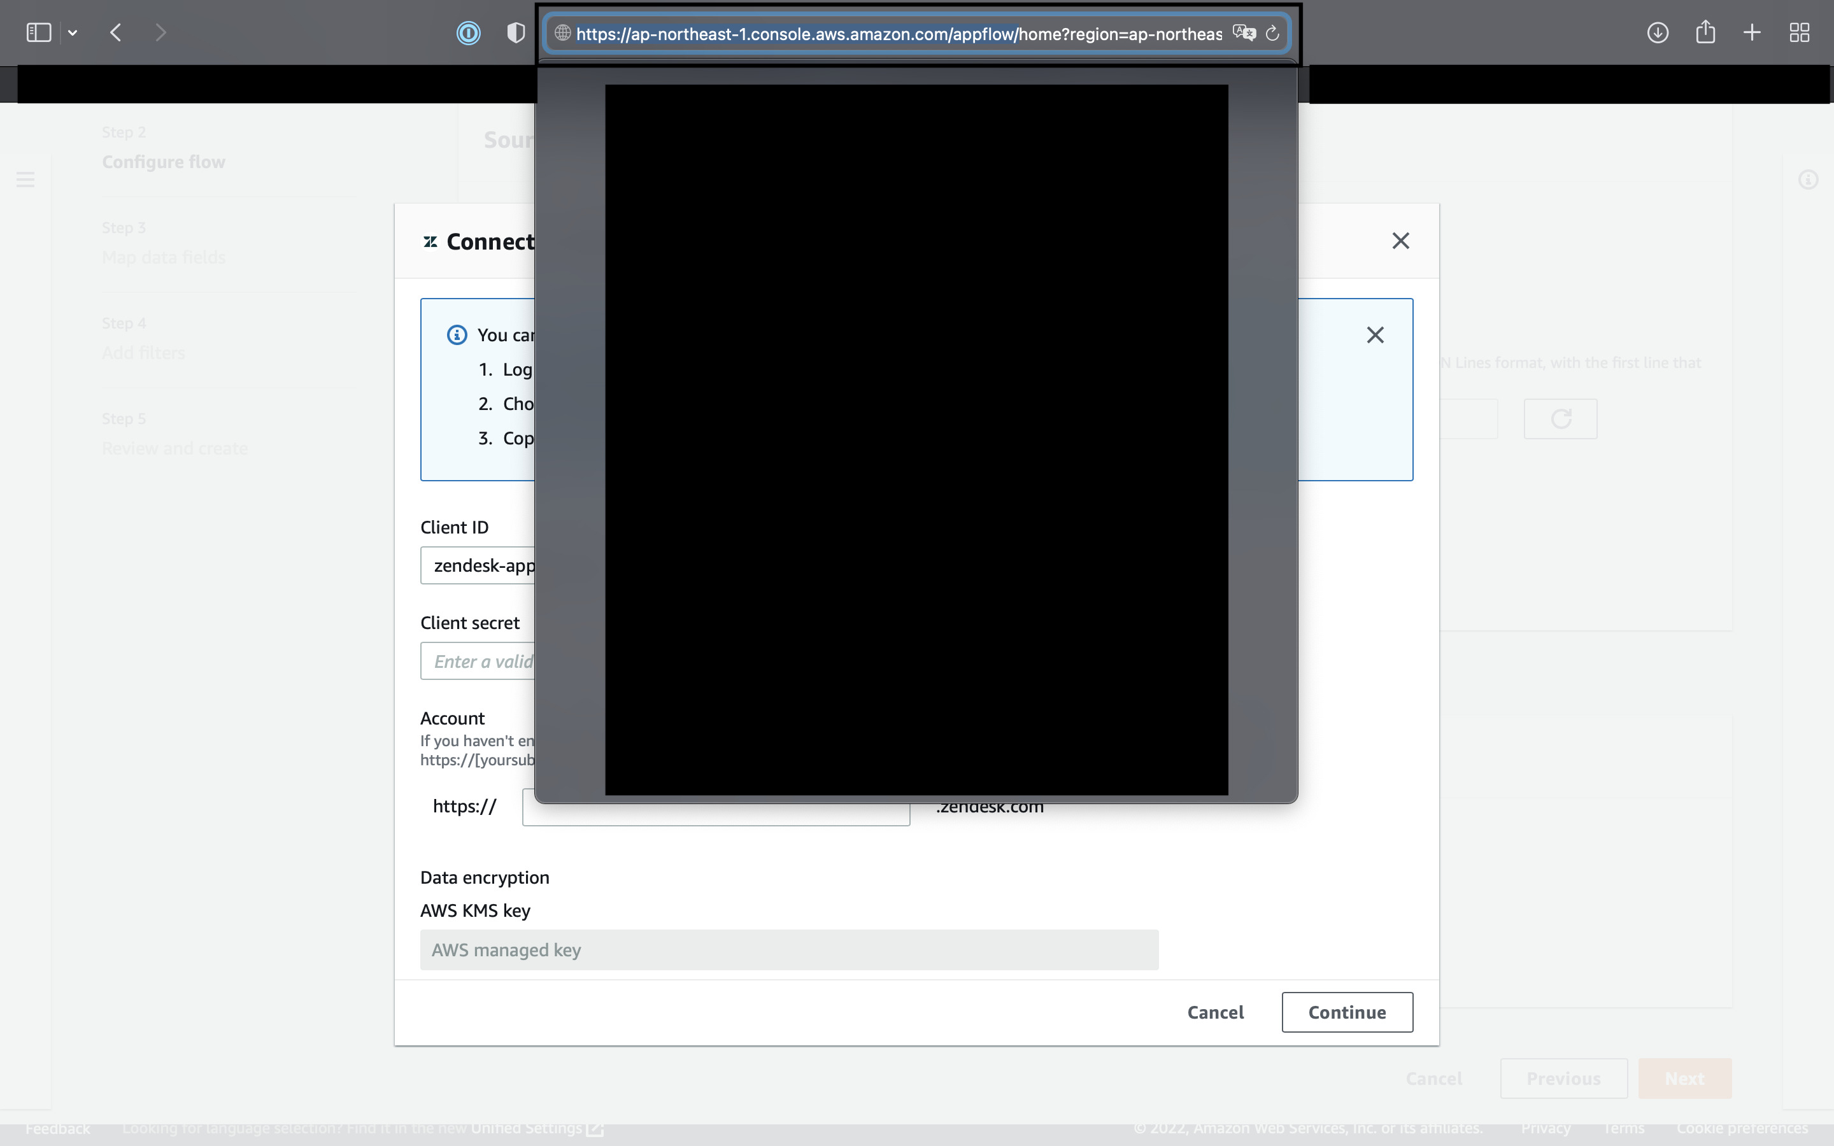Screen dimensions: 1834x1146
Task: Cancel the Zendesk connection setup
Action: (1216, 1012)
